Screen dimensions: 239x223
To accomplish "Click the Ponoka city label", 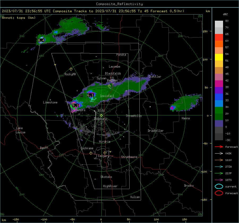I will click(121, 55).
